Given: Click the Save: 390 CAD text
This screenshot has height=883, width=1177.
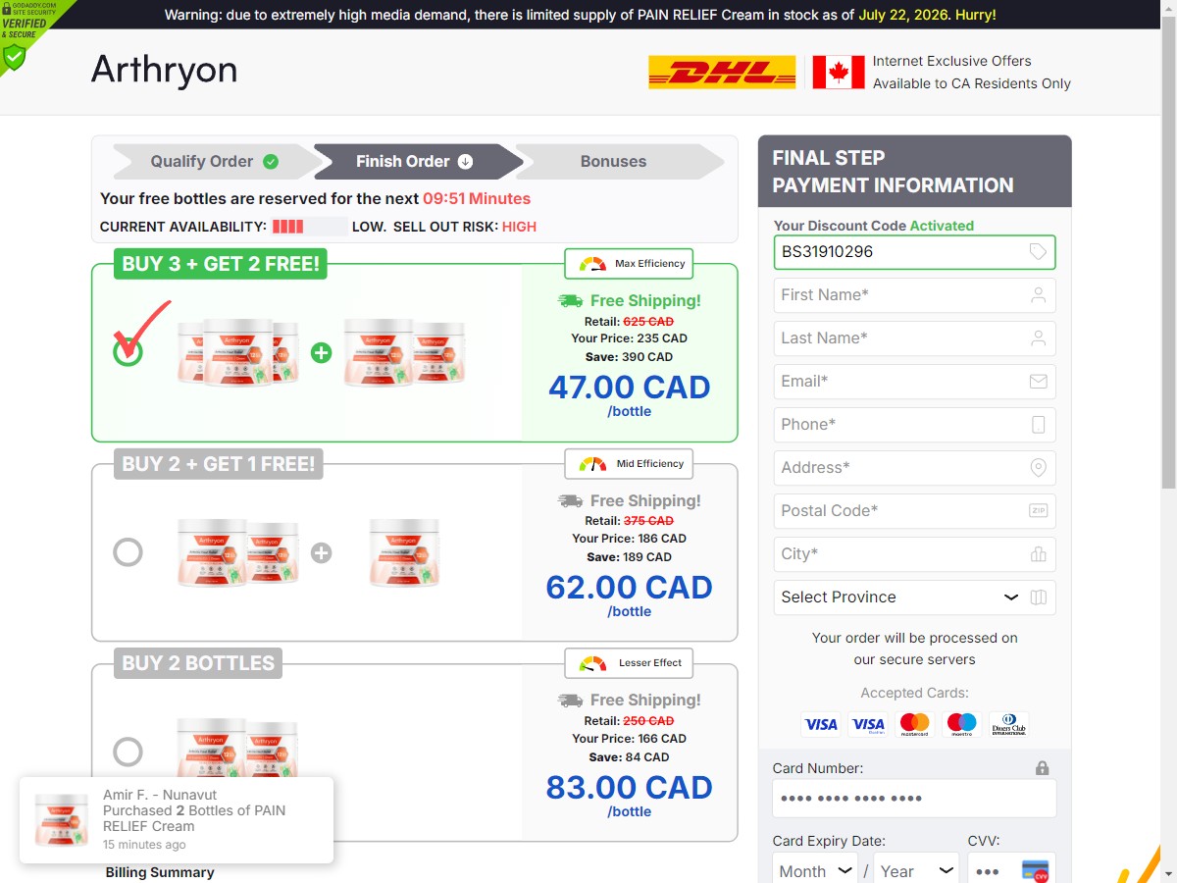Looking at the screenshot, I should click(630, 357).
